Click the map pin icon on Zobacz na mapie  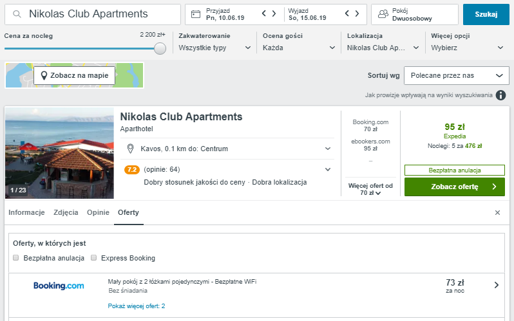tap(44, 76)
